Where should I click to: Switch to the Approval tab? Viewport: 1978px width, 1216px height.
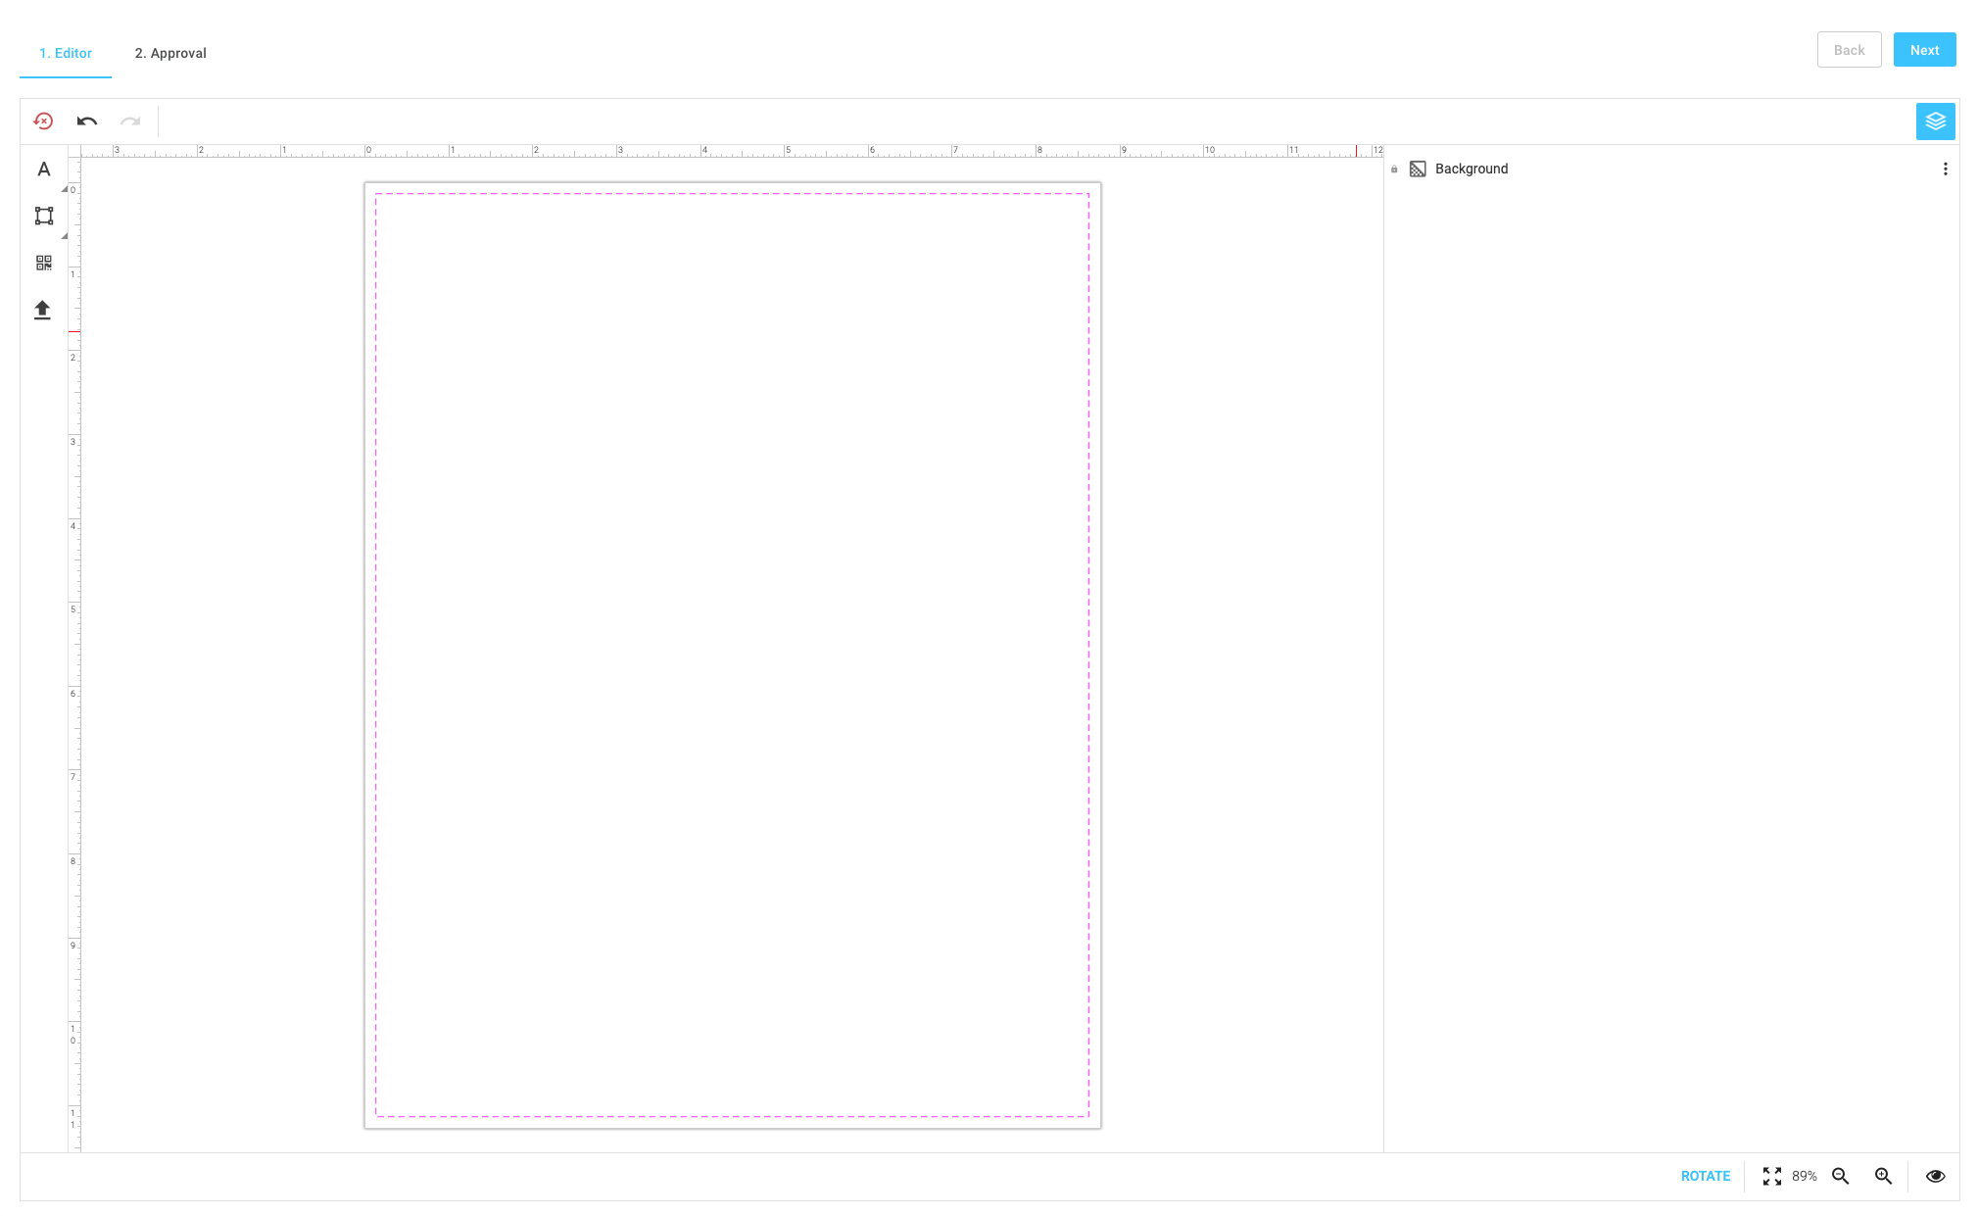(x=170, y=53)
